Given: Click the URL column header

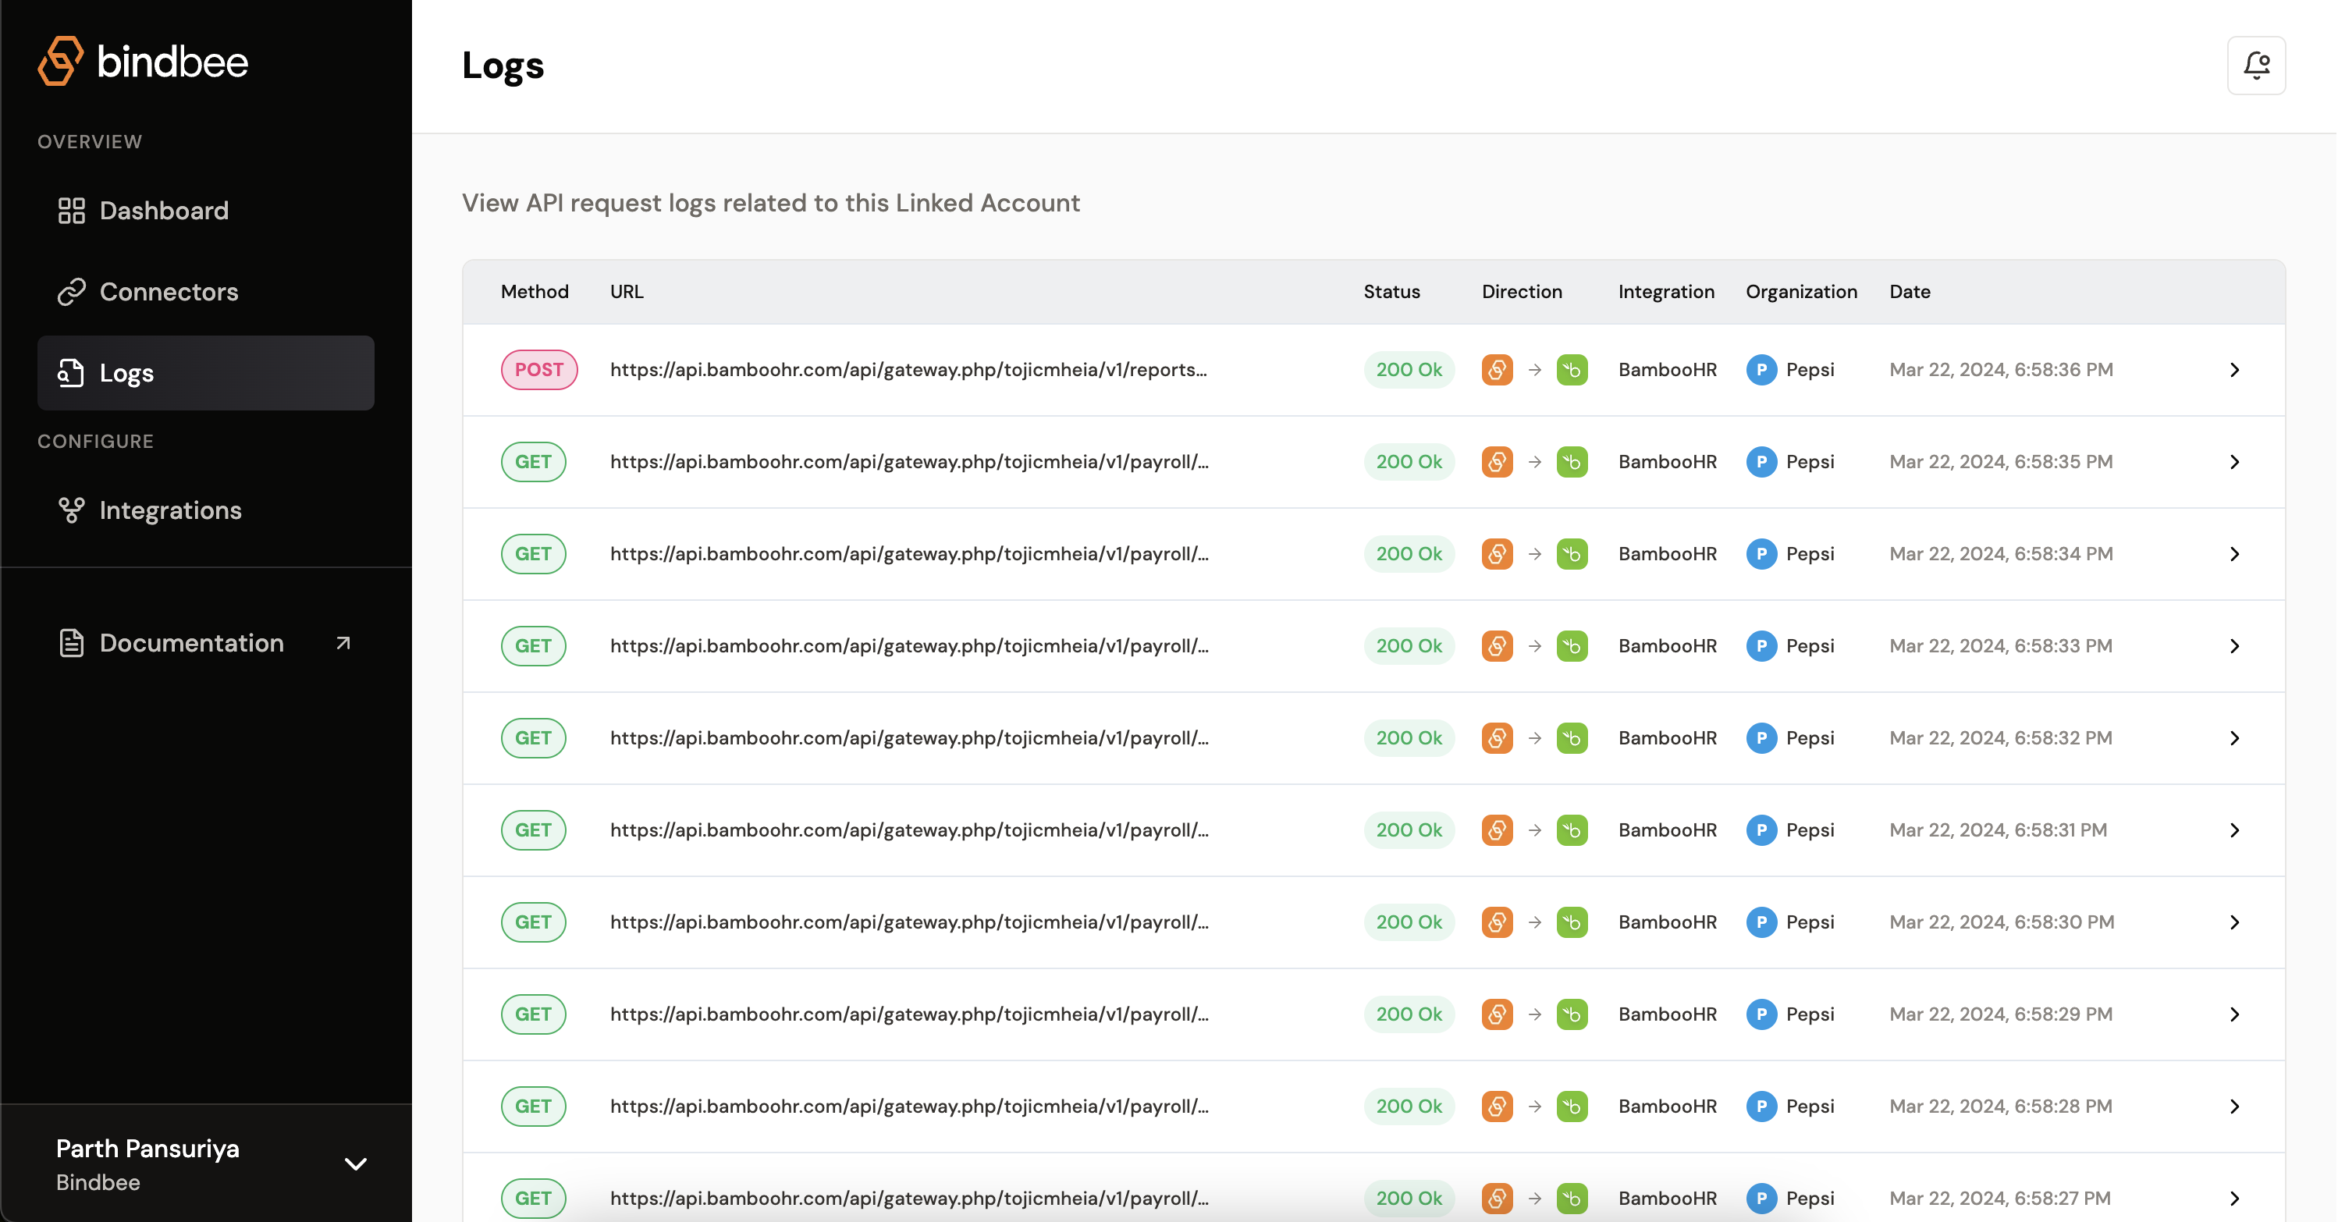Looking at the screenshot, I should tap(626, 291).
